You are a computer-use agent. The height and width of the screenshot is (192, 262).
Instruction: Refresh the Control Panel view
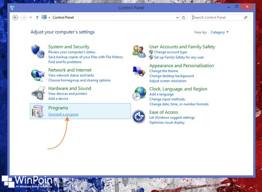184,18
